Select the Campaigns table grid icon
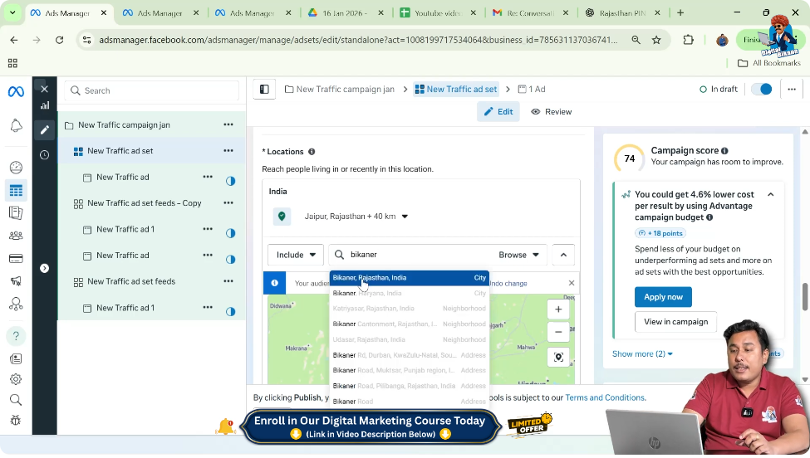Screen dimensions: 810x458 [16, 190]
